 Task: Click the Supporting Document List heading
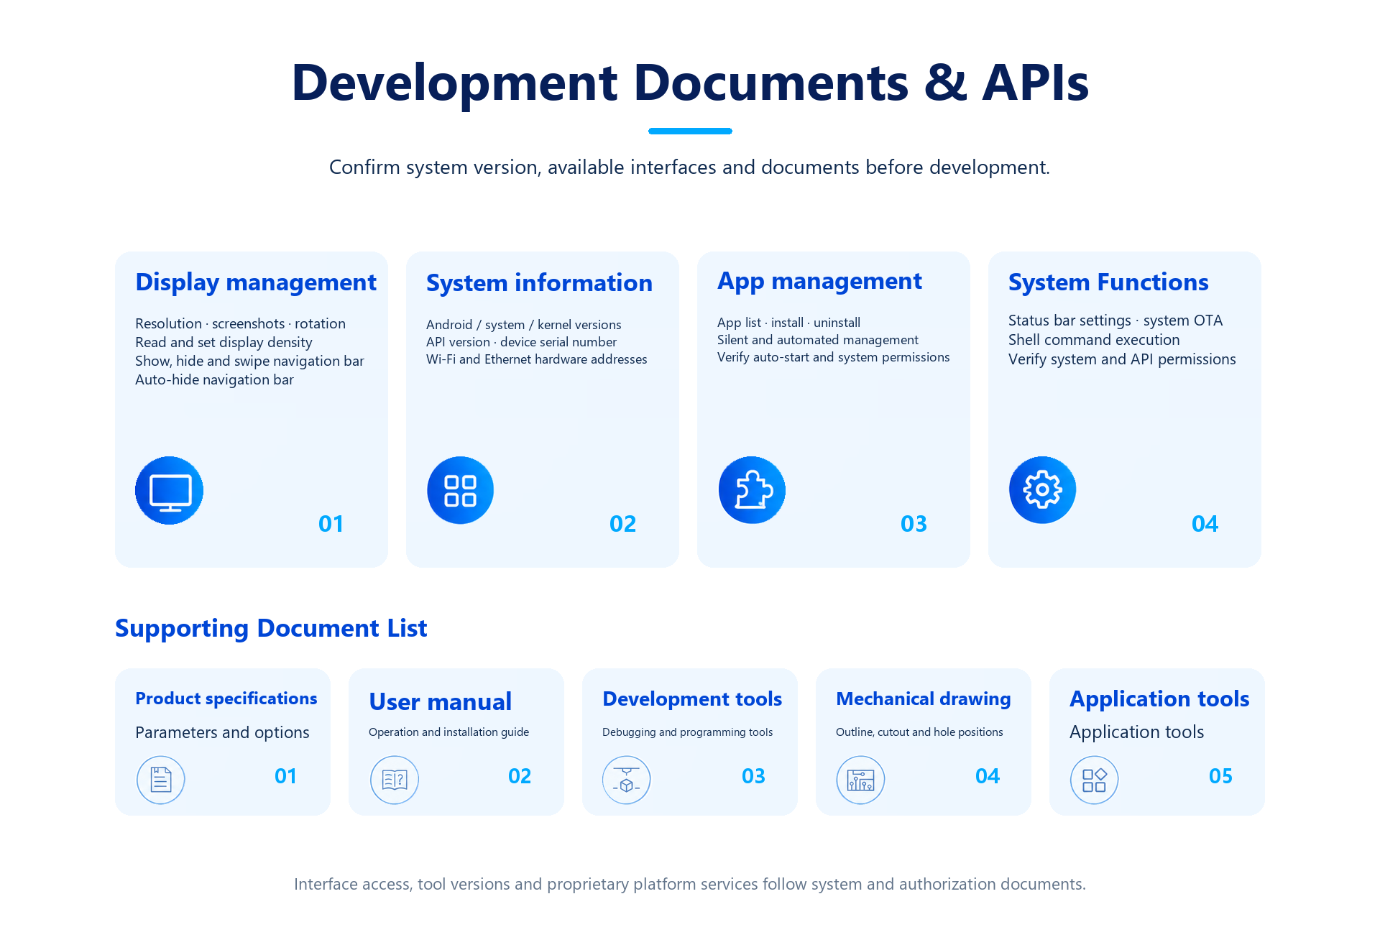point(271,628)
